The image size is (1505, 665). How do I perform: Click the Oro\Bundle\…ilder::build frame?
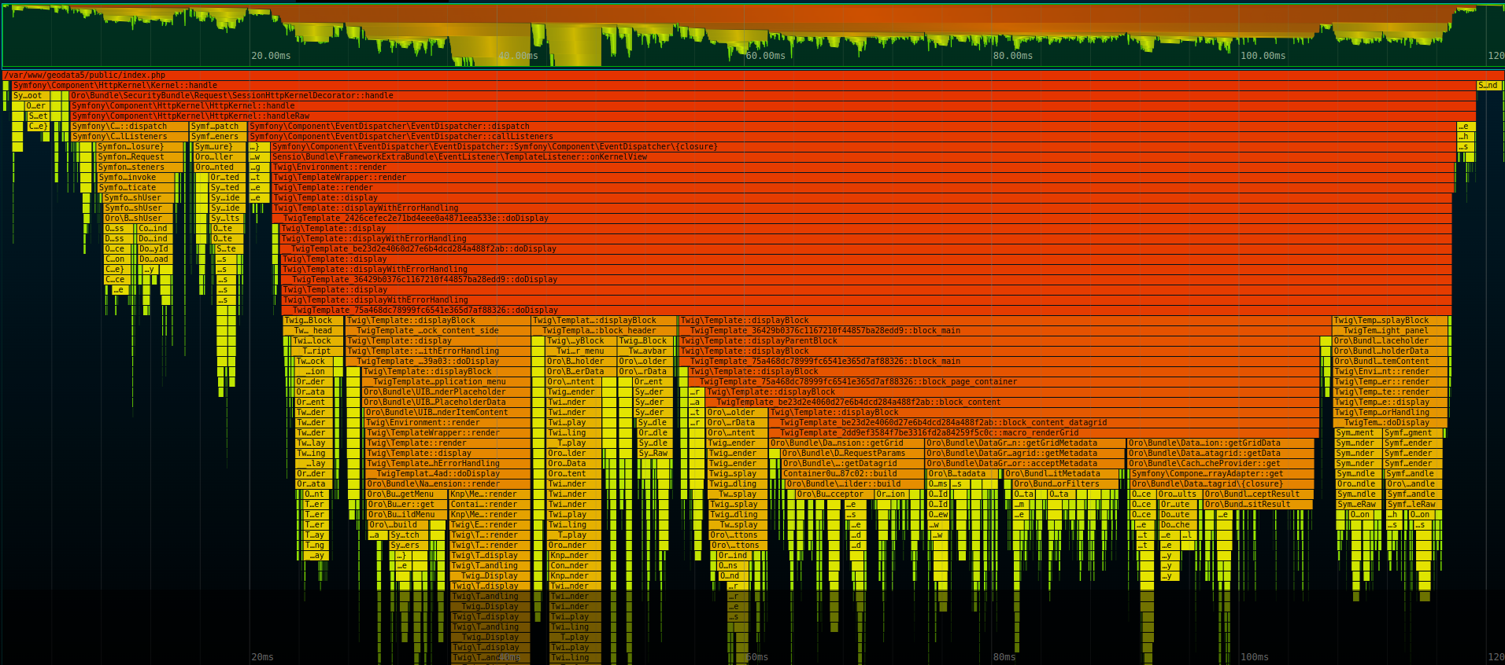855,484
